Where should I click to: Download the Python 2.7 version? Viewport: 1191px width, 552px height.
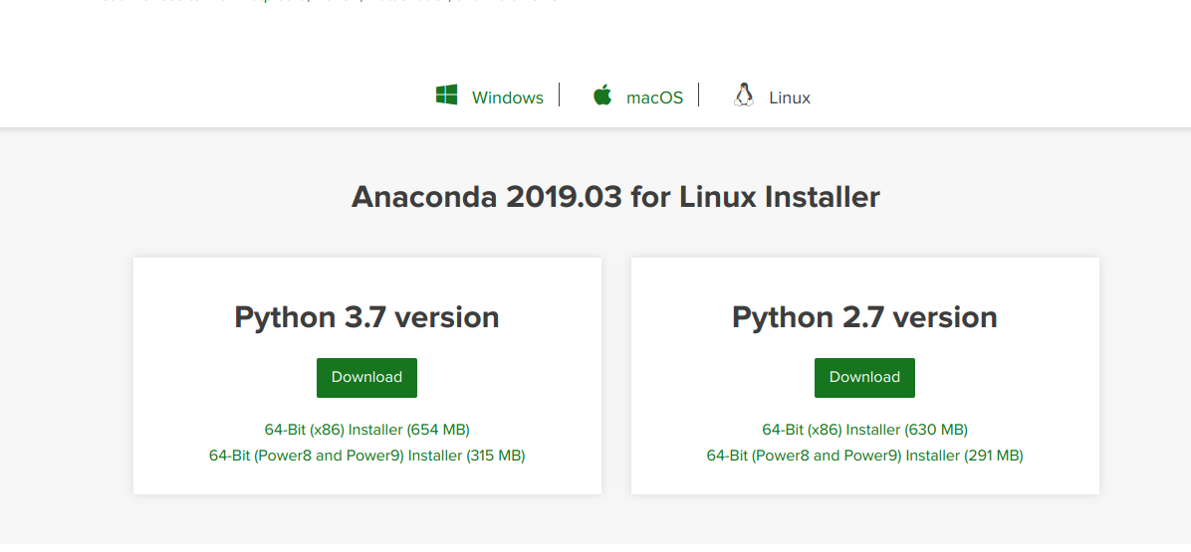[864, 378]
